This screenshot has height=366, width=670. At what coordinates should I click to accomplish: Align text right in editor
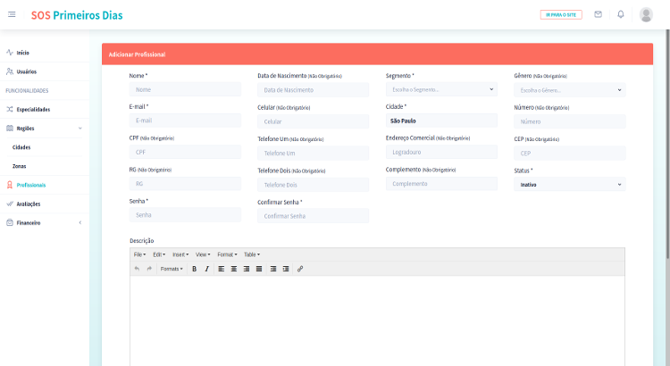(247, 269)
